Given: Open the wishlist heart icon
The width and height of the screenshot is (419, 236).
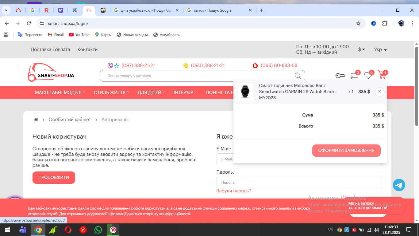Looking at the screenshot, I should click(368, 75).
